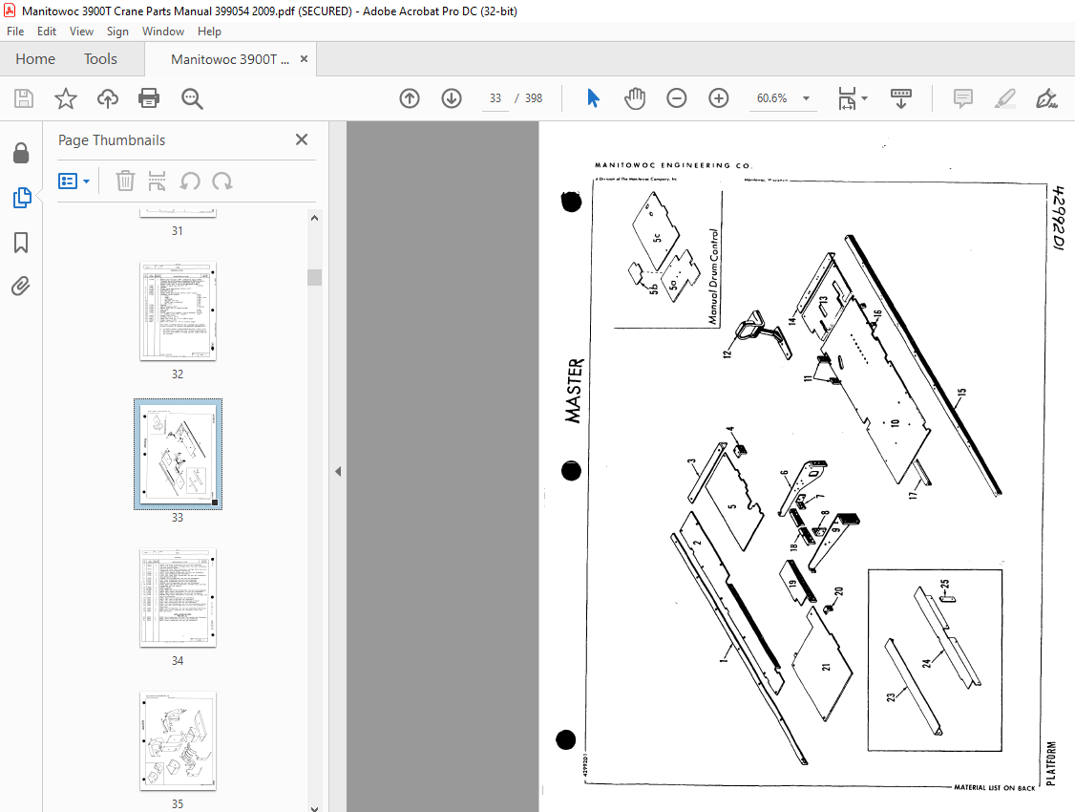Screen dimensions: 1075x812
Task: Open the Window menu
Action: pos(163,32)
